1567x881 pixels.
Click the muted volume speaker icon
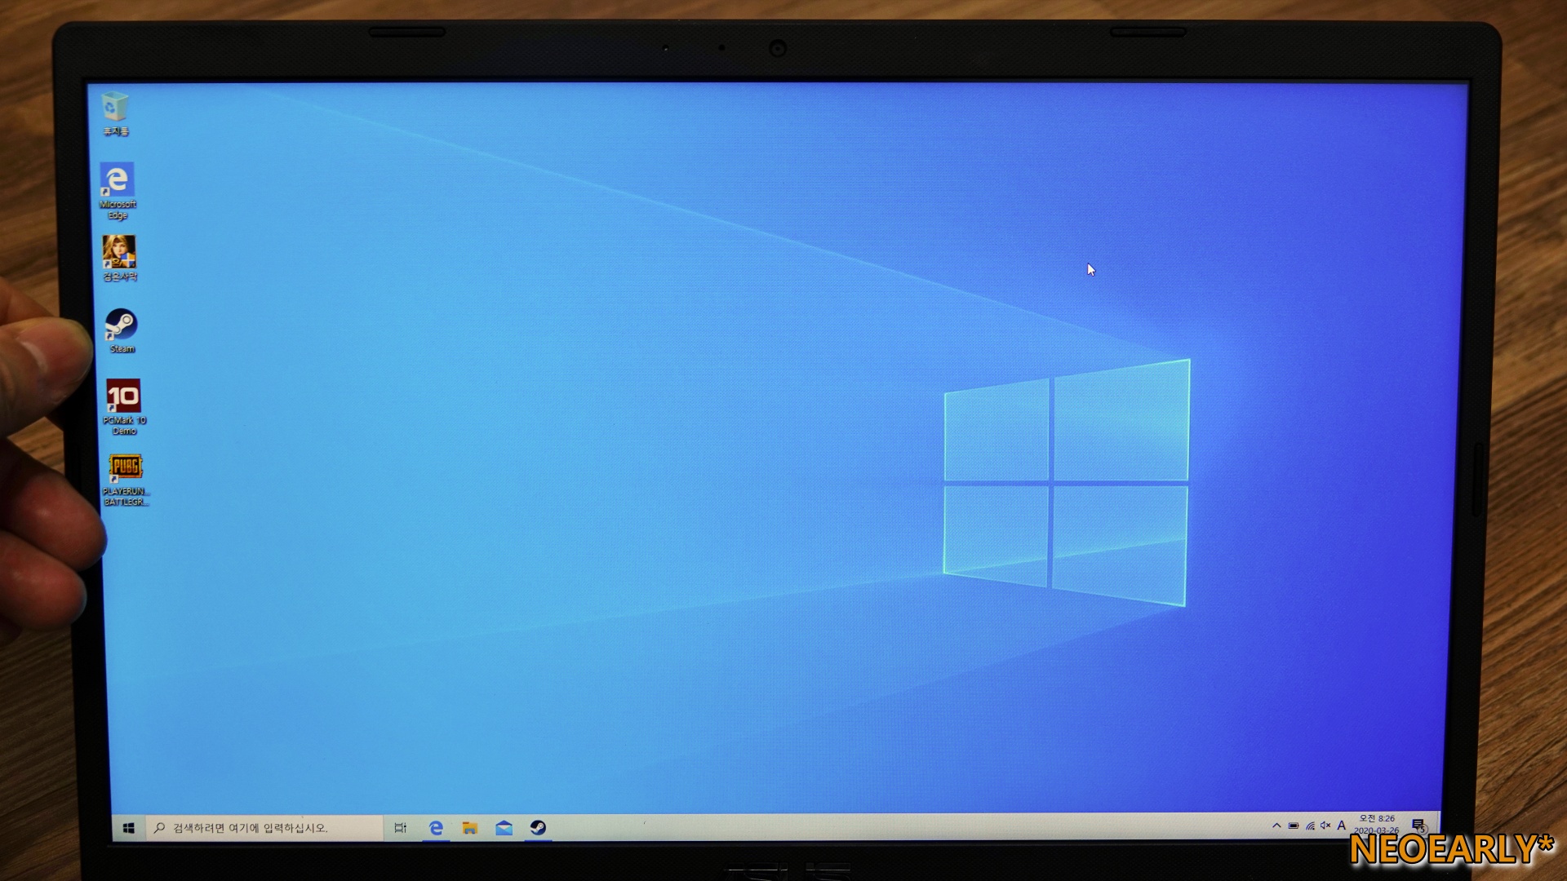[x=1325, y=826]
